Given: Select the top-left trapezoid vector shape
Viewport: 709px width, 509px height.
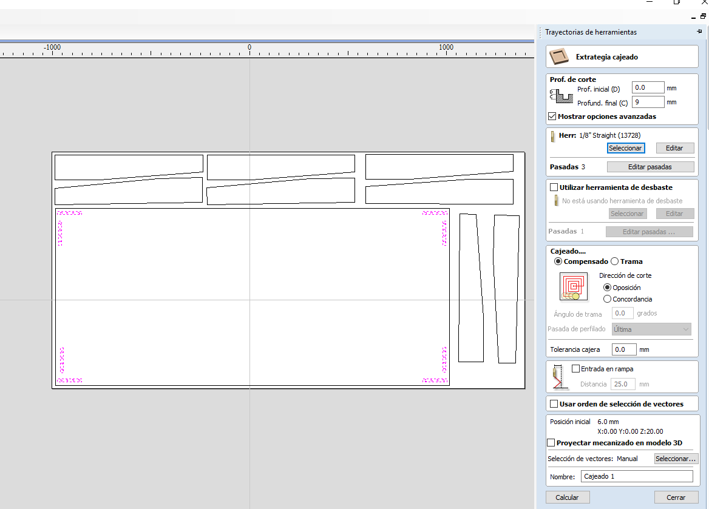Looking at the screenshot, I should [x=129, y=167].
